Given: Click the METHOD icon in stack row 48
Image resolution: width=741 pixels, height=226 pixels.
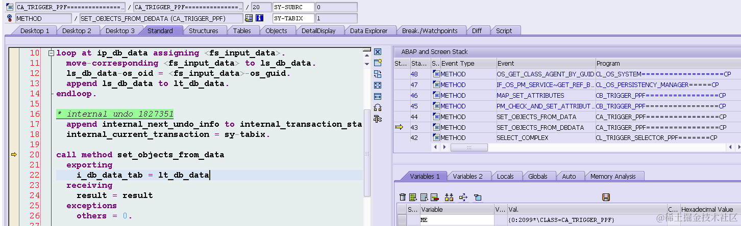Looking at the screenshot, I should click(x=436, y=74).
